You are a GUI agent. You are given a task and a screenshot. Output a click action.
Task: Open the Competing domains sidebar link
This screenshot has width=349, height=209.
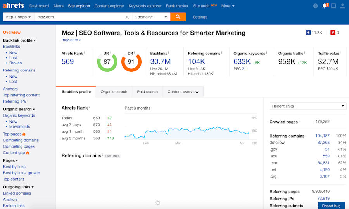pyautogui.click(x=21, y=140)
